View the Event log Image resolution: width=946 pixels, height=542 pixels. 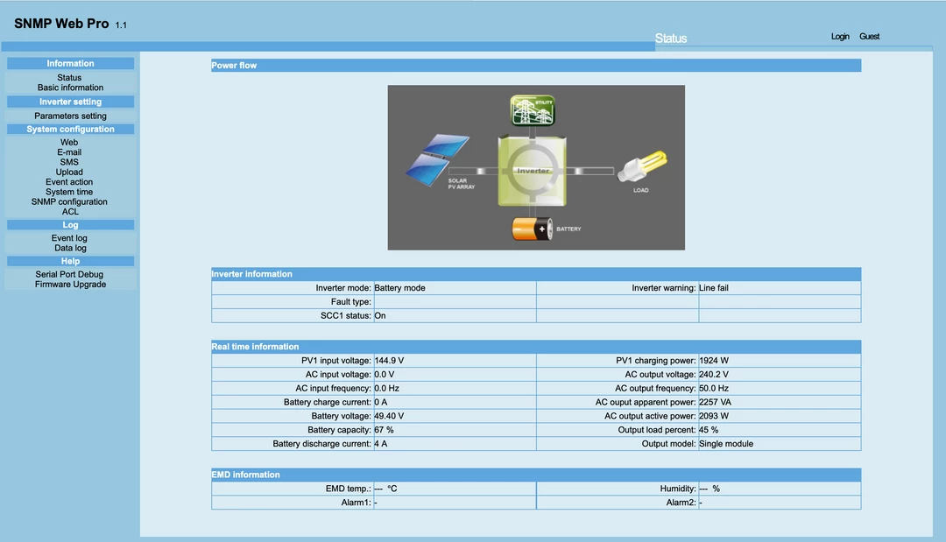(x=69, y=237)
